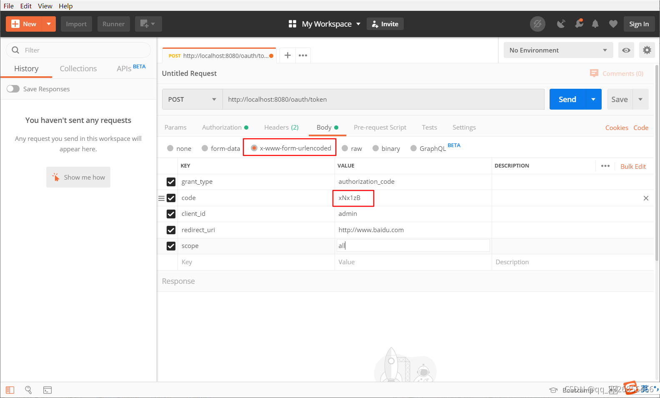Open the Authorization tab

click(x=225, y=128)
